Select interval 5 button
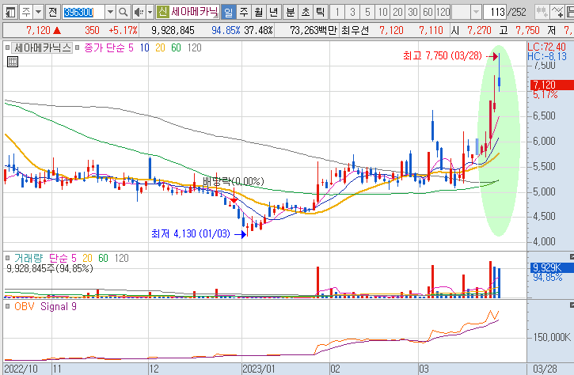 click(367, 13)
